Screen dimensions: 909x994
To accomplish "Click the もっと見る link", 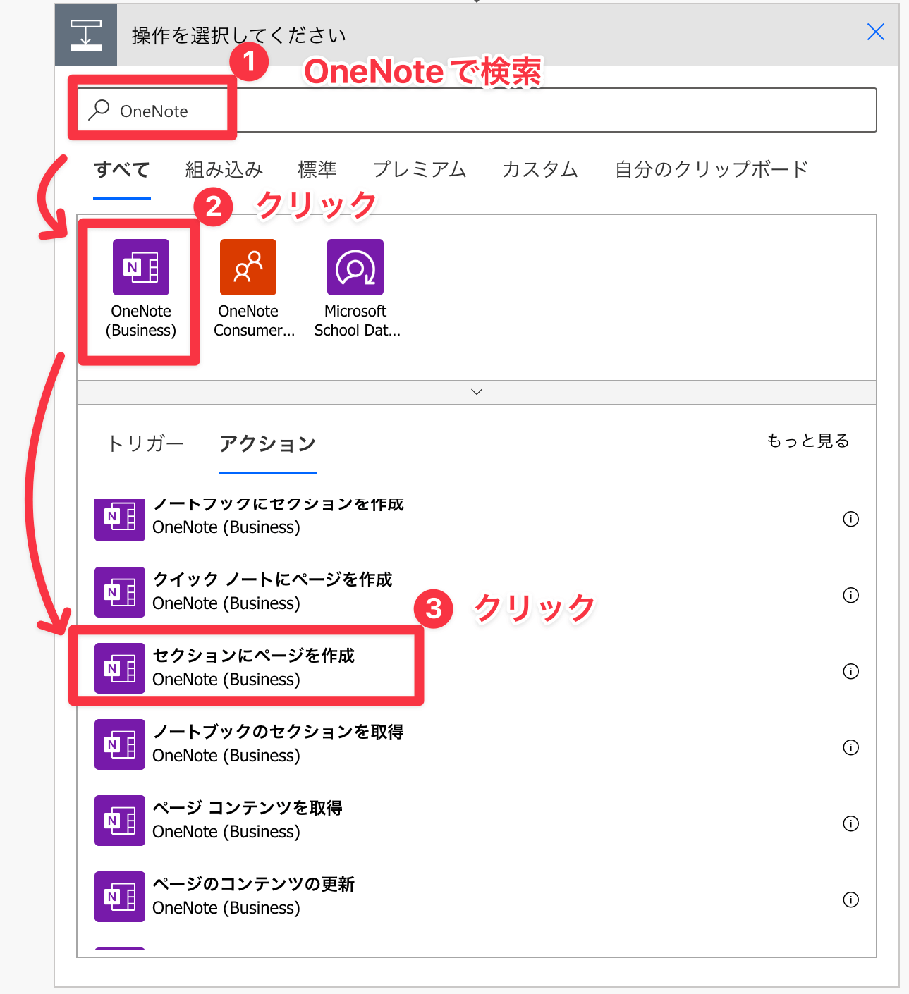I will (x=808, y=441).
